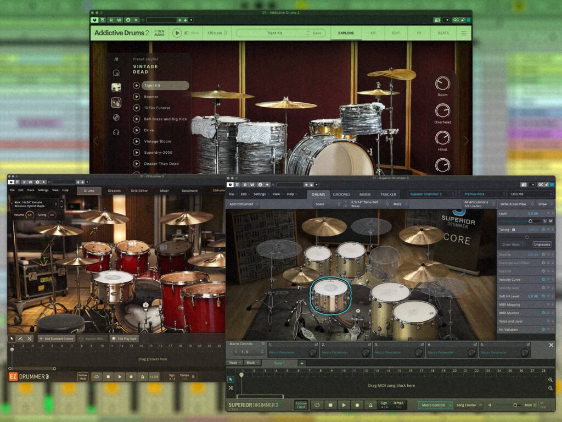Screen dimensions: 562x422
Task: Select the Vintage Bloom preset
Action: coord(158,141)
